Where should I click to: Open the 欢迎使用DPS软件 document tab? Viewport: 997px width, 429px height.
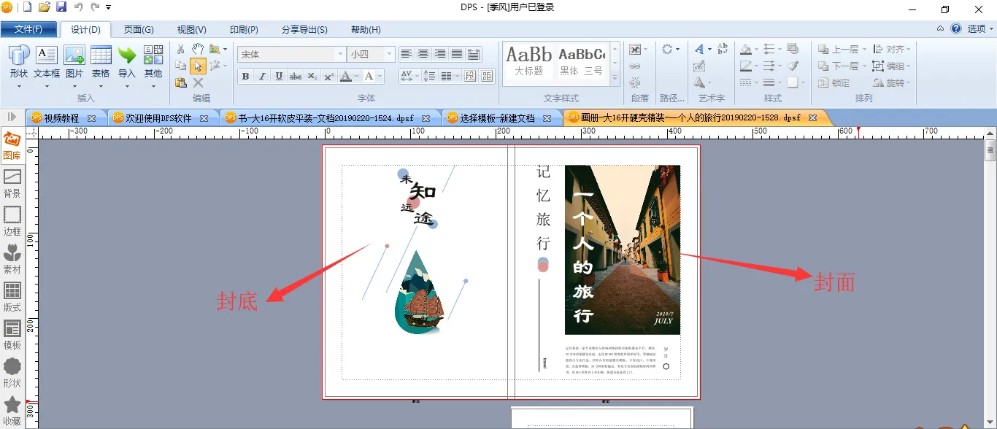158,118
